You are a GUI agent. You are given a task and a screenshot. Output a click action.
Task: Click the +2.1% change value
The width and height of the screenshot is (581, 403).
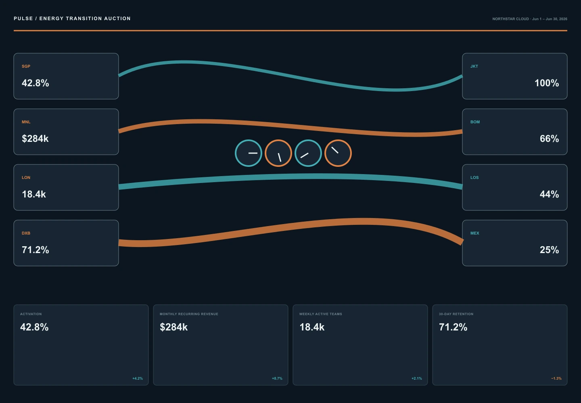click(417, 378)
